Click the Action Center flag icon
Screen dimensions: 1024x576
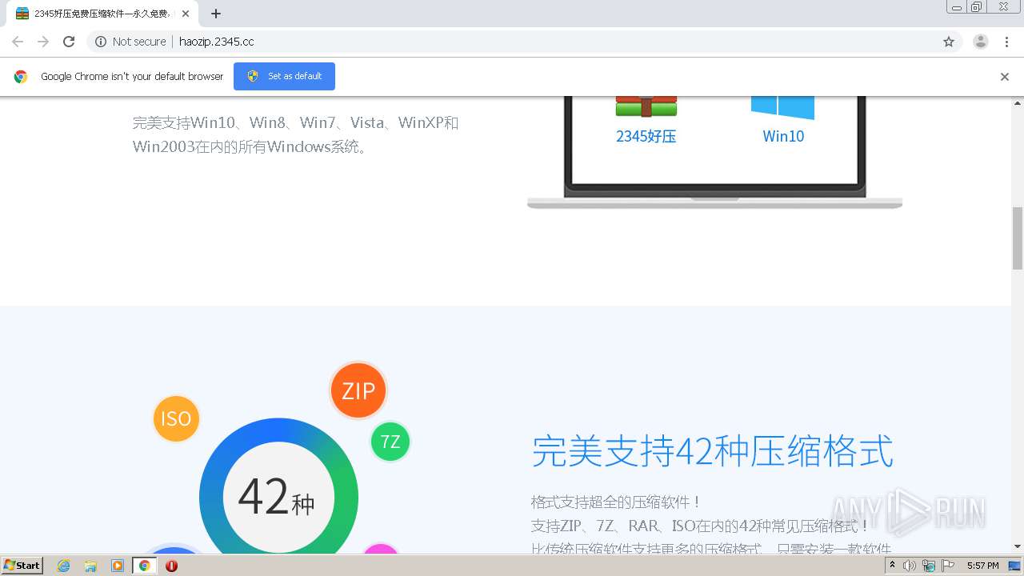[x=948, y=566]
